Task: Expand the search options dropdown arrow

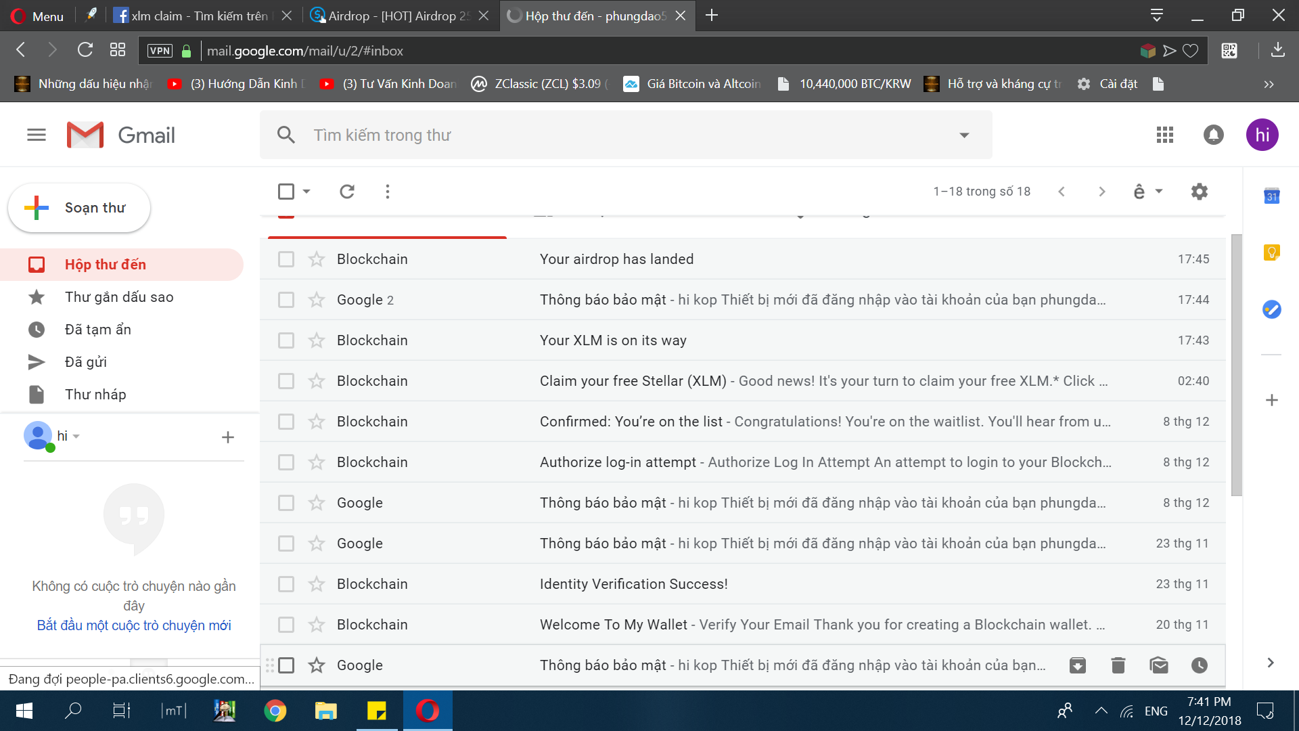Action: [964, 135]
